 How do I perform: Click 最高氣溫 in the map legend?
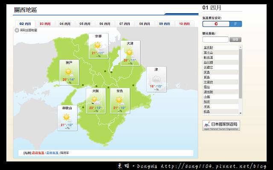[38, 153]
